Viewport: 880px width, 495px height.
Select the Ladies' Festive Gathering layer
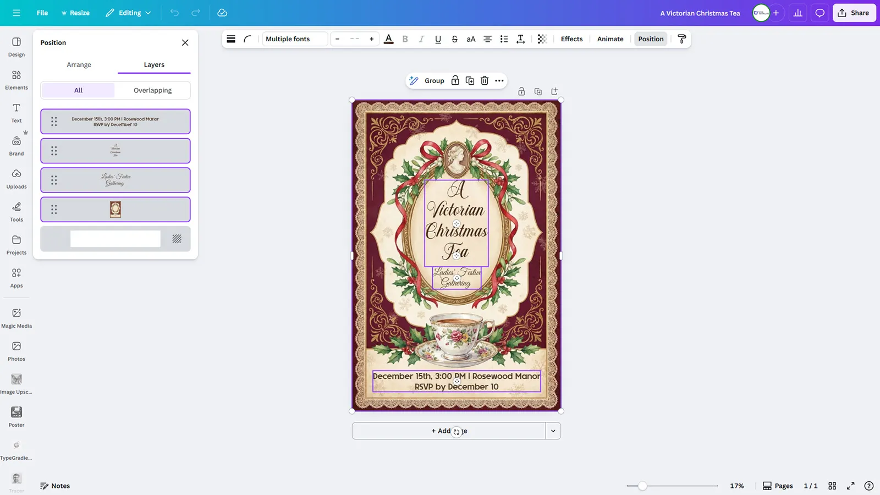[x=116, y=180]
